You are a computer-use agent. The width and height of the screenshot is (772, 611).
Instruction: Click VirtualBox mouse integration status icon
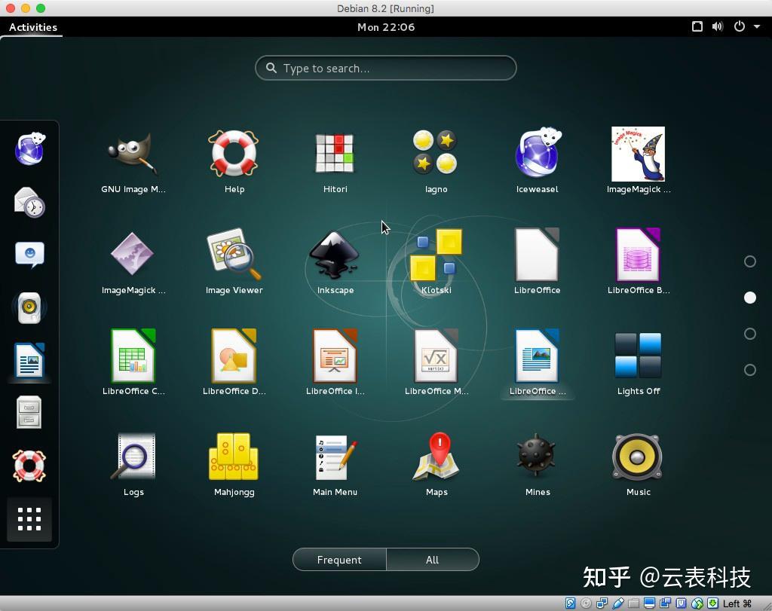click(697, 603)
